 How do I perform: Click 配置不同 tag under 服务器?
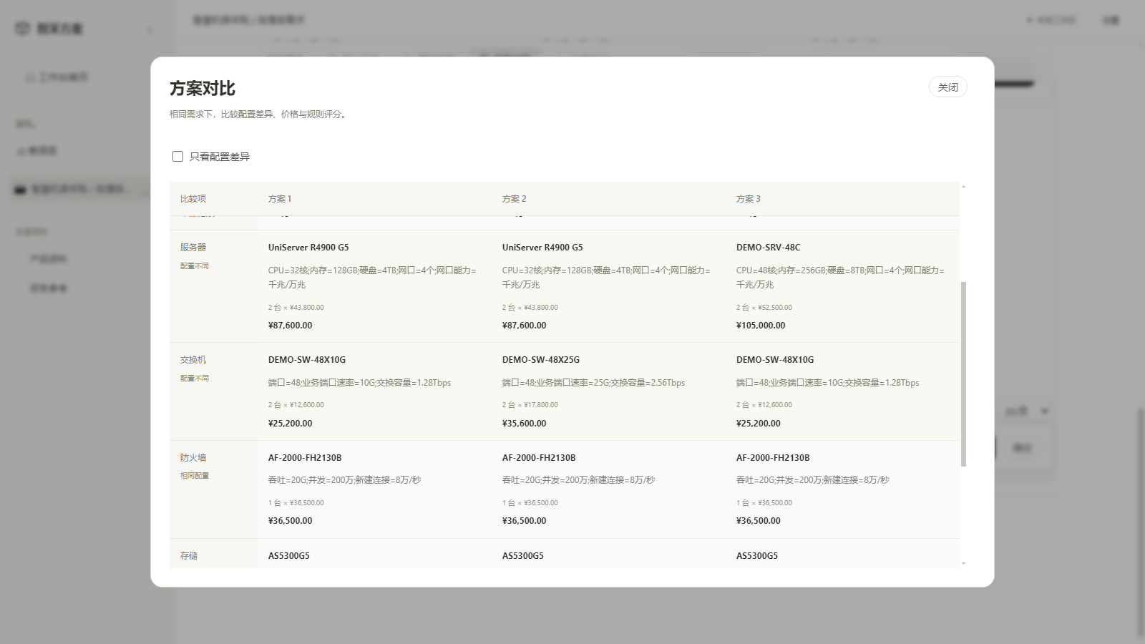click(x=195, y=266)
